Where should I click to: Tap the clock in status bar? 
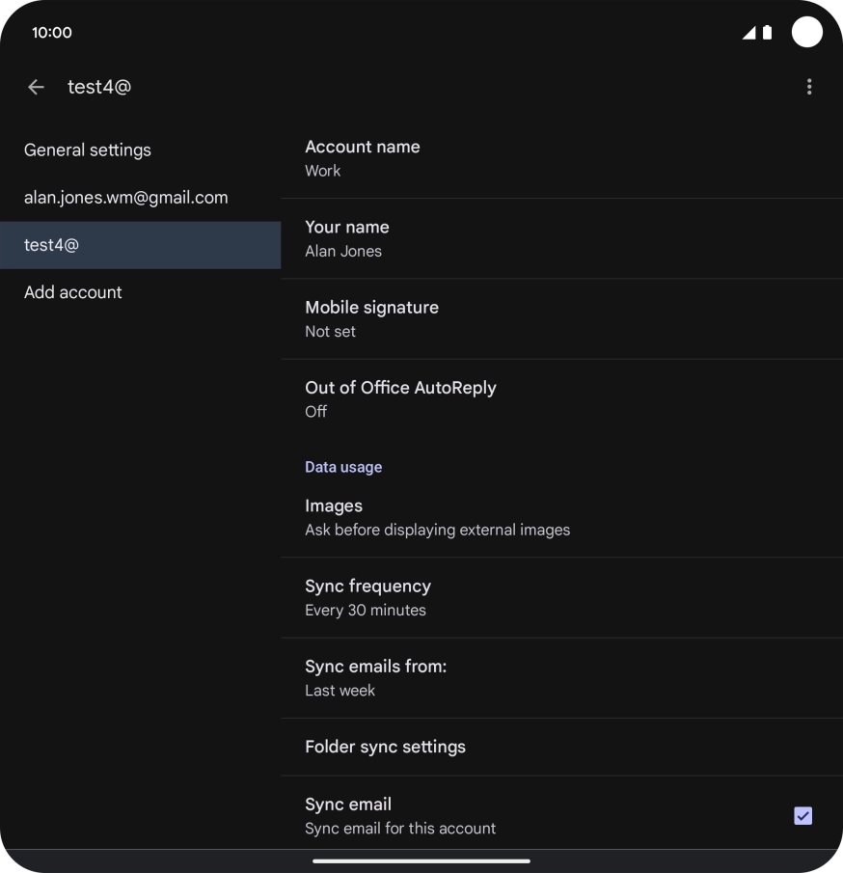[x=52, y=33]
